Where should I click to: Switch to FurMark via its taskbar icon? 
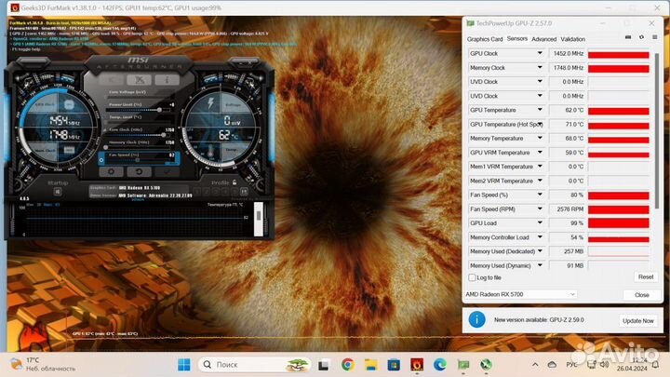click(417, 365)
